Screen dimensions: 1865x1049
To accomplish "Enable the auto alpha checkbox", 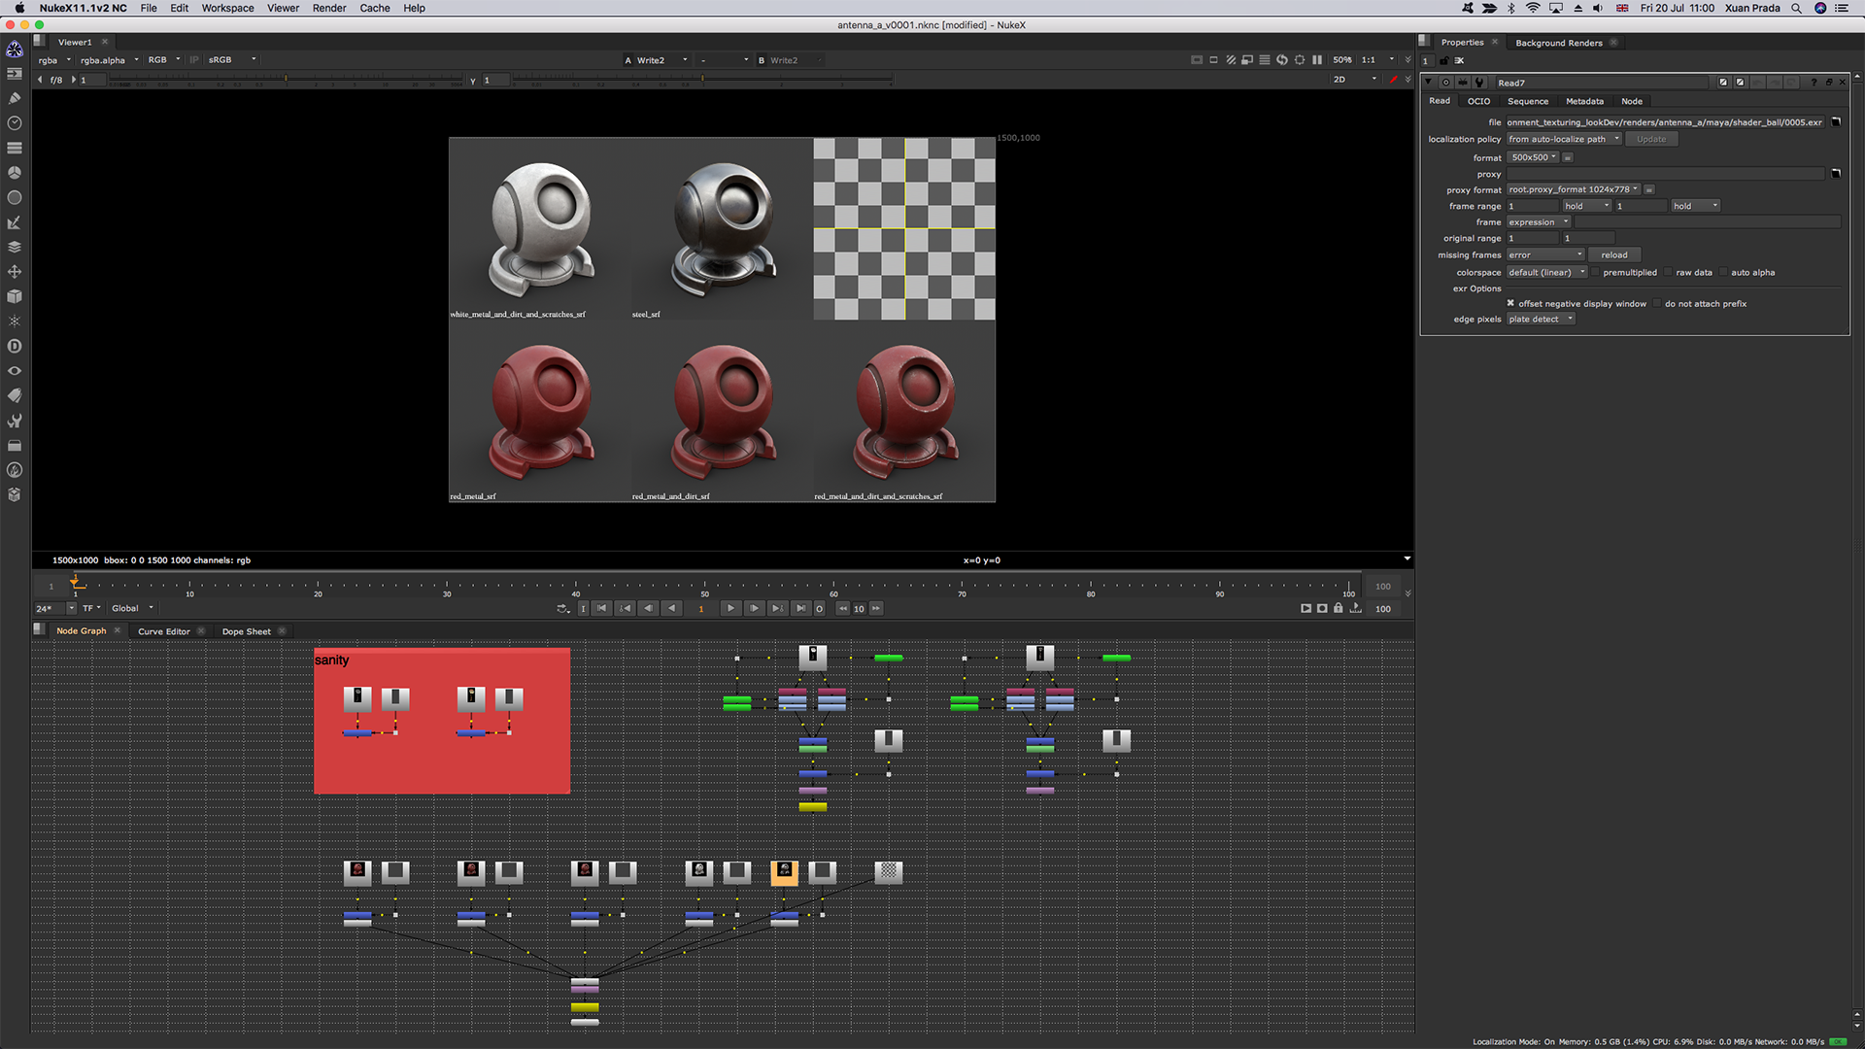I will pyautogui.click(x=1723, y=273).
